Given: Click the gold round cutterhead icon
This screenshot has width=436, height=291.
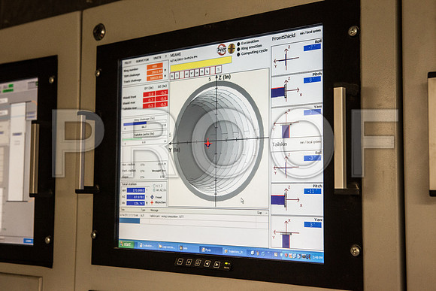Looking at the screenshot, I should (232, 48).
